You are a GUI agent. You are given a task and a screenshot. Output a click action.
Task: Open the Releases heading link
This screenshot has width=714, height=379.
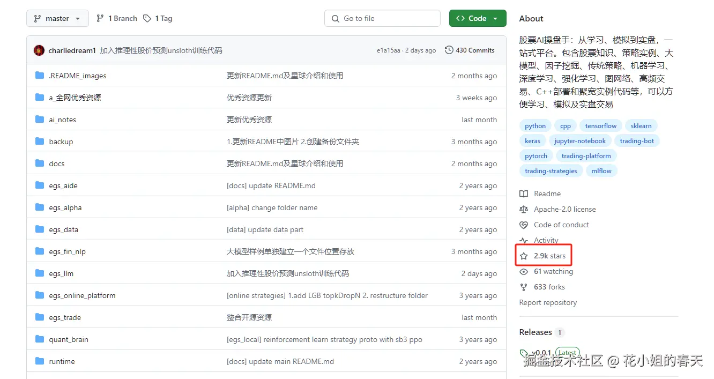[x=535, y=332]
